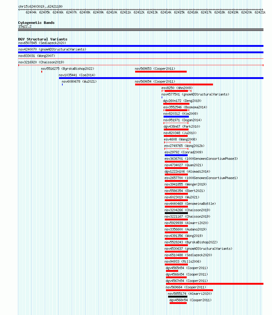Viewport: 272px width, 315px height.
Task: Click dgv4566n54 (Cooper2011) label
Action: point(187,274)
